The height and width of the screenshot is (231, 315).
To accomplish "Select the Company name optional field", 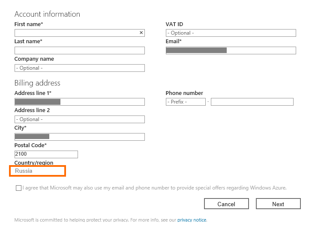I will [x=79, y=68].
